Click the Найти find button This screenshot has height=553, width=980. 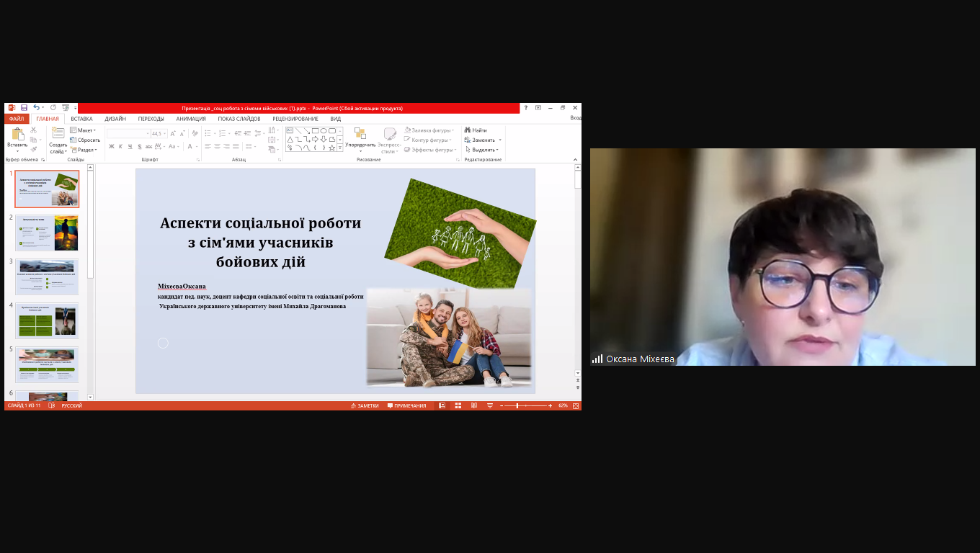click(x=476, y=130)
